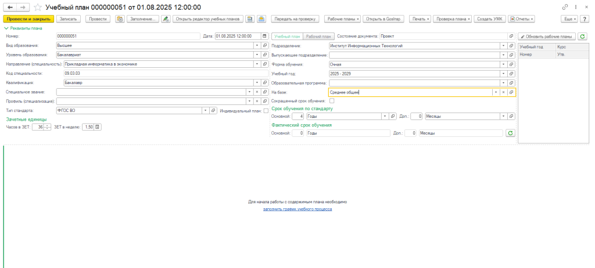Screen dimensions: 595x268
Task: Click Провести и закрыть button
Action: [28, 19]
